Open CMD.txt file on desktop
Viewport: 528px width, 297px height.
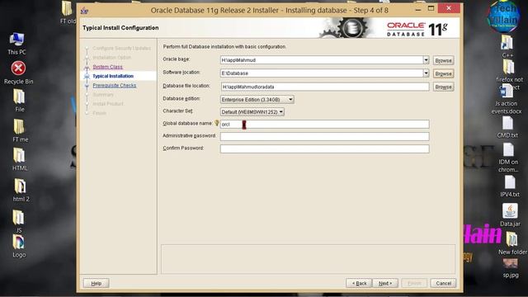(x=507, y=127)
